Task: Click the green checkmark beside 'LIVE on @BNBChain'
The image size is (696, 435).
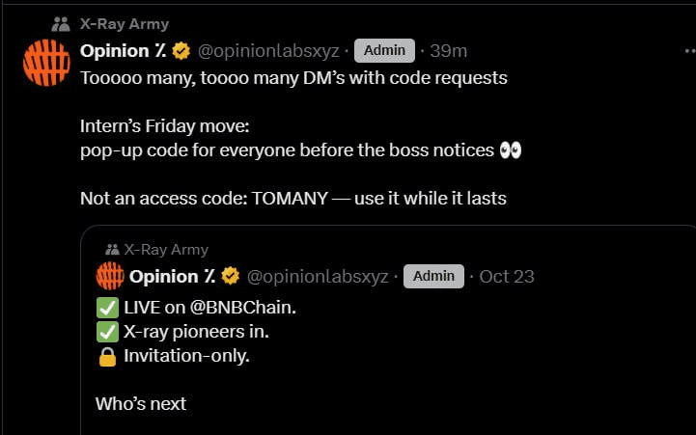Action: click(x=107, y=308)
